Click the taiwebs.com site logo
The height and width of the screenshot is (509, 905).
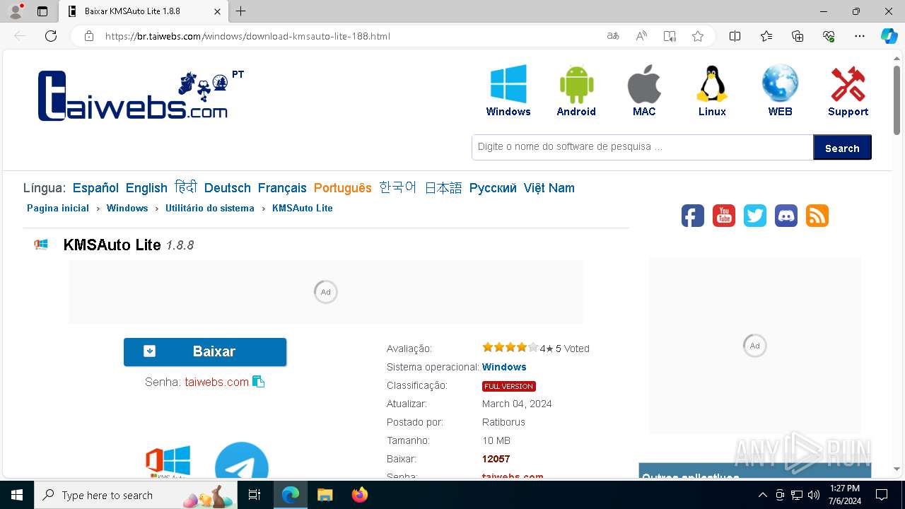point(133,95)
